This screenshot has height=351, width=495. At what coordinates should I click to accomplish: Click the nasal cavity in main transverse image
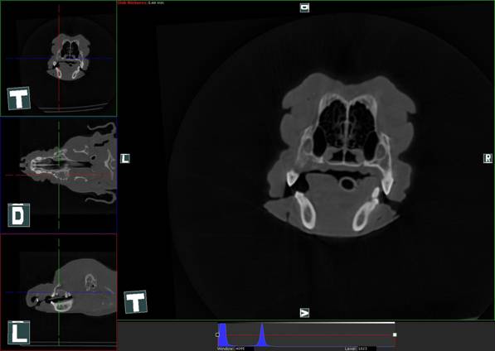[347, 124]
